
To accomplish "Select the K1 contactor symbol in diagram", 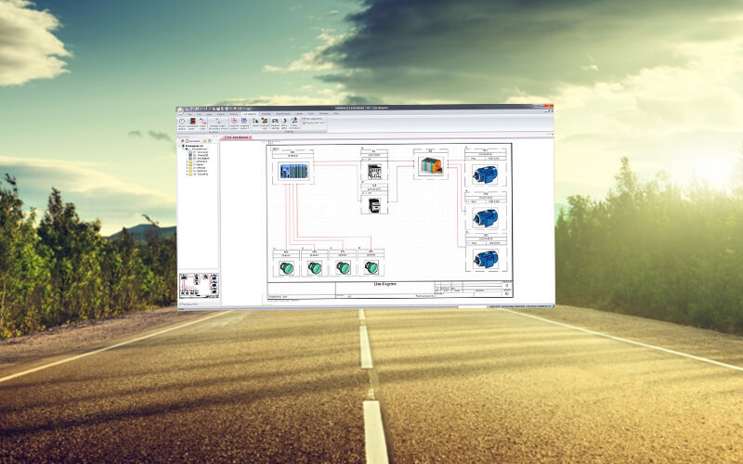I will coord(374,171).
